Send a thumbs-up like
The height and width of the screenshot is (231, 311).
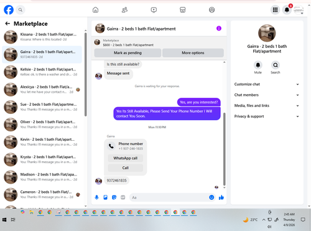(221, 197)
